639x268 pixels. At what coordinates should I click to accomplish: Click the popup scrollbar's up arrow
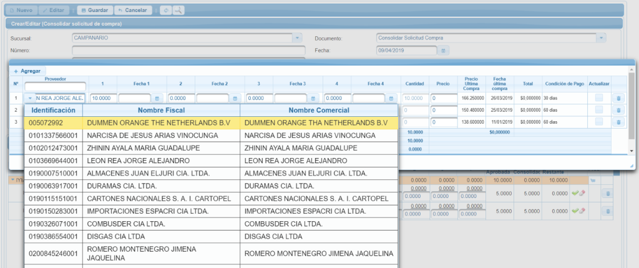point(632,70)
